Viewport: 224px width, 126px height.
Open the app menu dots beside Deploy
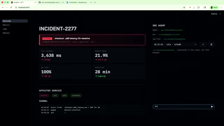(220, 14)
